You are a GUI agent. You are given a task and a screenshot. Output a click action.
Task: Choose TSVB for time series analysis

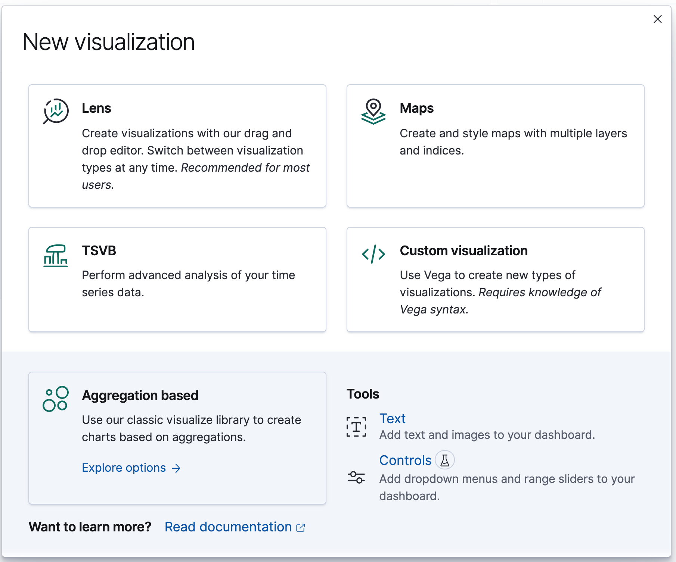click(177, 279)
